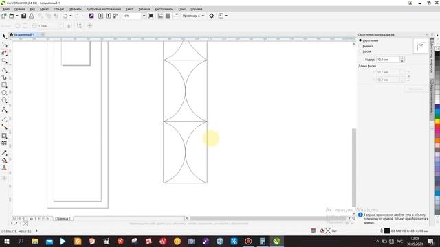
Task: Increase the Радиус value with stepper
Action: click(402, 58)
